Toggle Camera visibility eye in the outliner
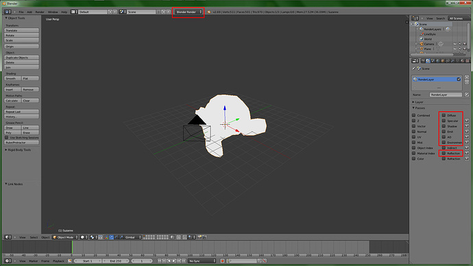Screen dimensions: 473x266 [455, 44]
